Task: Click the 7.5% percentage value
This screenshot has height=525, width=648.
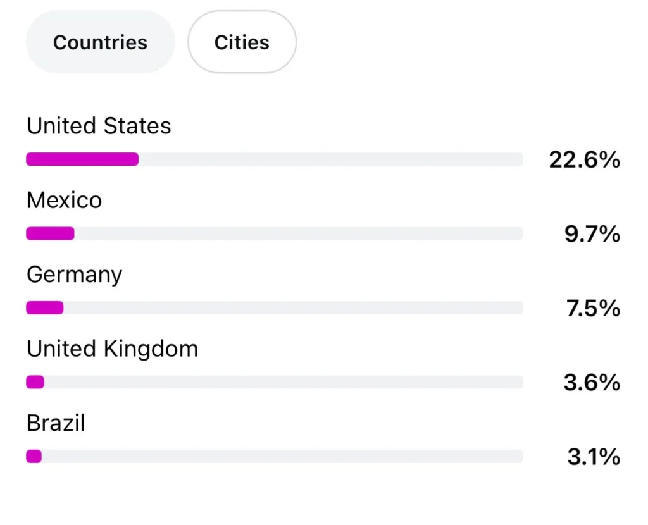Action: 593,308
